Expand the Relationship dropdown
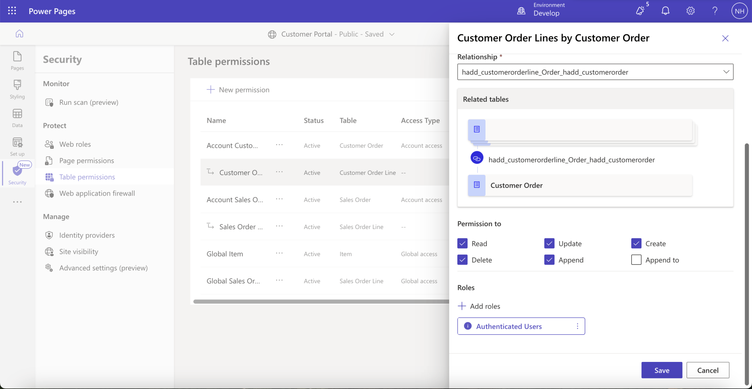Viewport: 752px width, 389px height. click(726, 72)
